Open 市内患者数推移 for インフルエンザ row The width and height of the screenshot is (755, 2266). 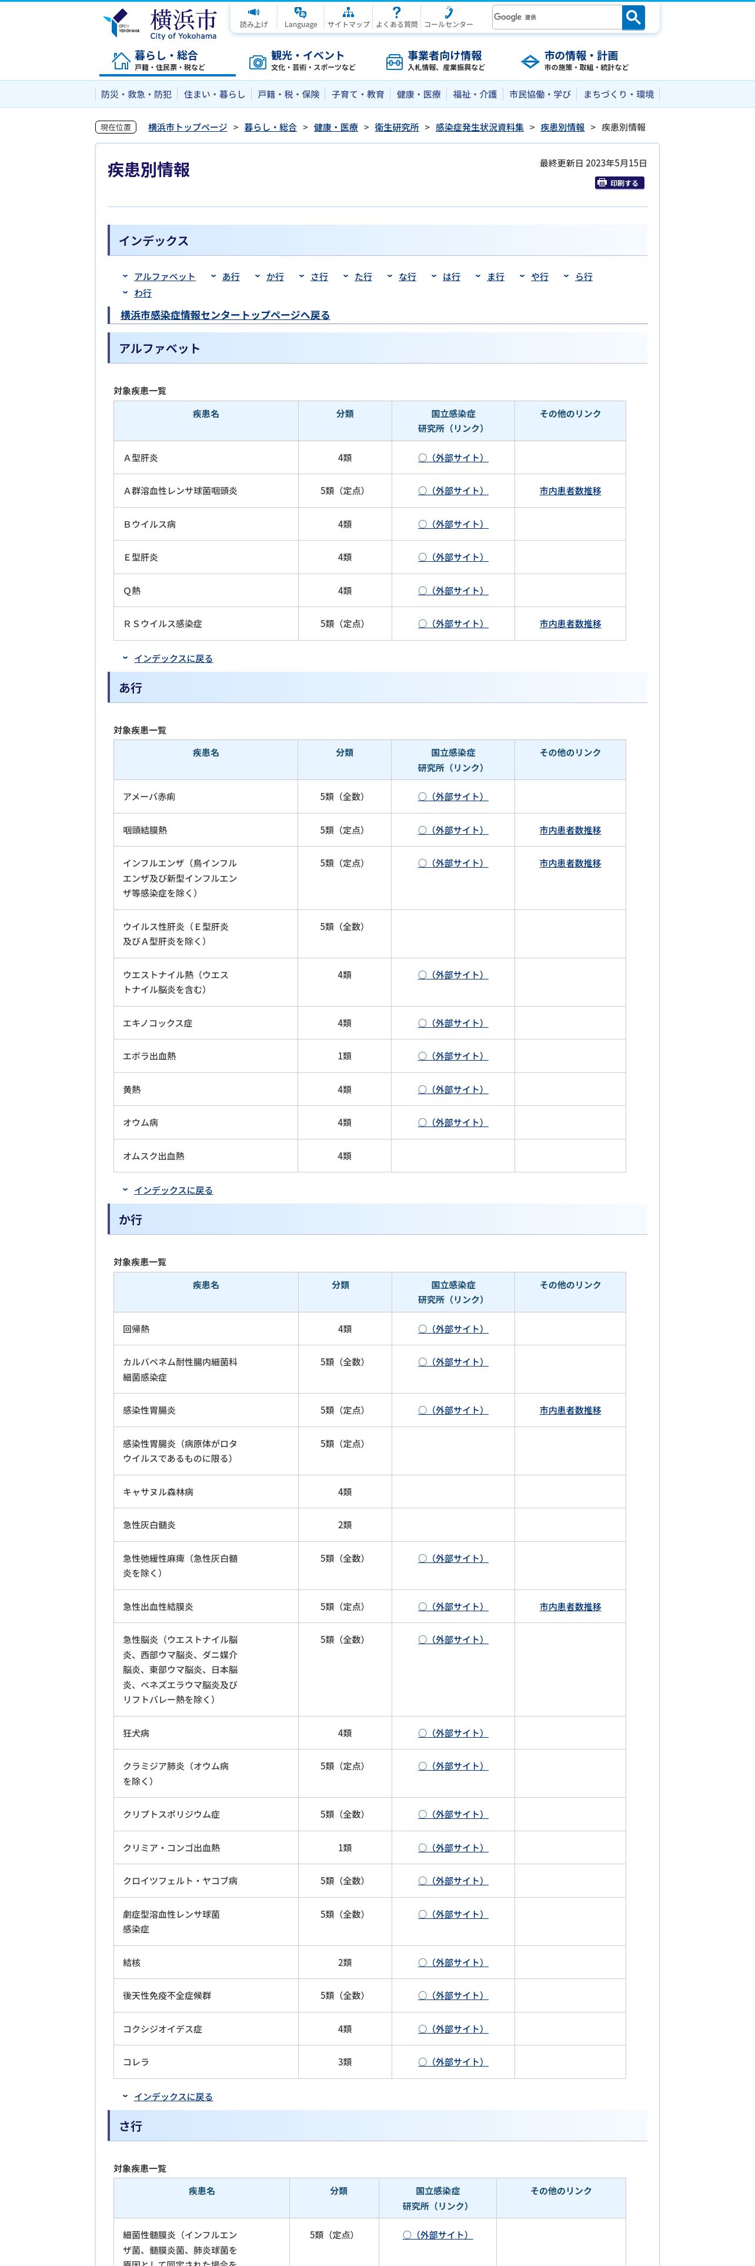(x=570, y=863)
